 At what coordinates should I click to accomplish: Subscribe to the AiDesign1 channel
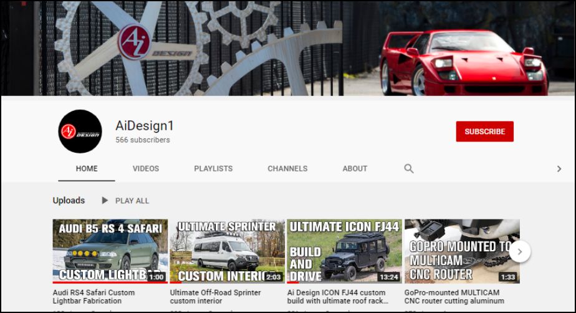coord(484,132)
